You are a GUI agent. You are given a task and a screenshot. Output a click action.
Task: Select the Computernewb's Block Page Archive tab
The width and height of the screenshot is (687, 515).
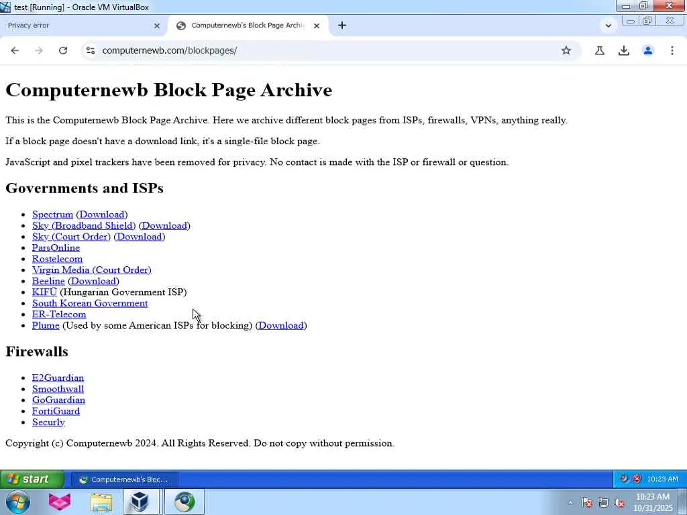[x=248, y=25]
